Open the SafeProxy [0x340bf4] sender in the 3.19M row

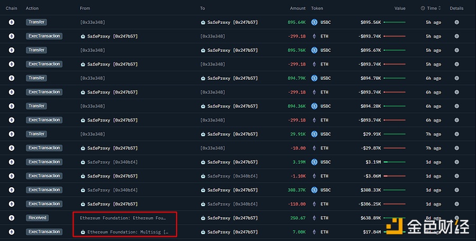(112, 162)
